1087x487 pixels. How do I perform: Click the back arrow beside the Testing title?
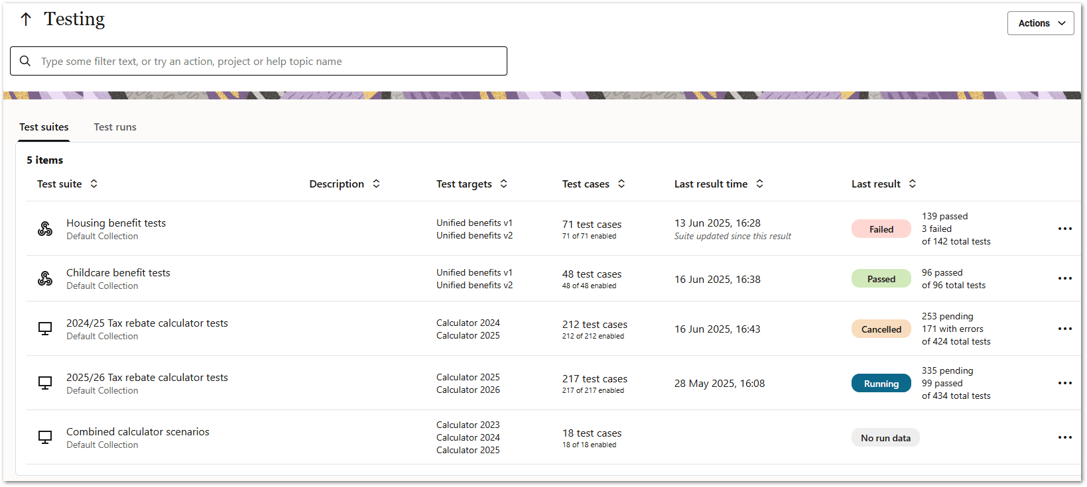(26, 19)
